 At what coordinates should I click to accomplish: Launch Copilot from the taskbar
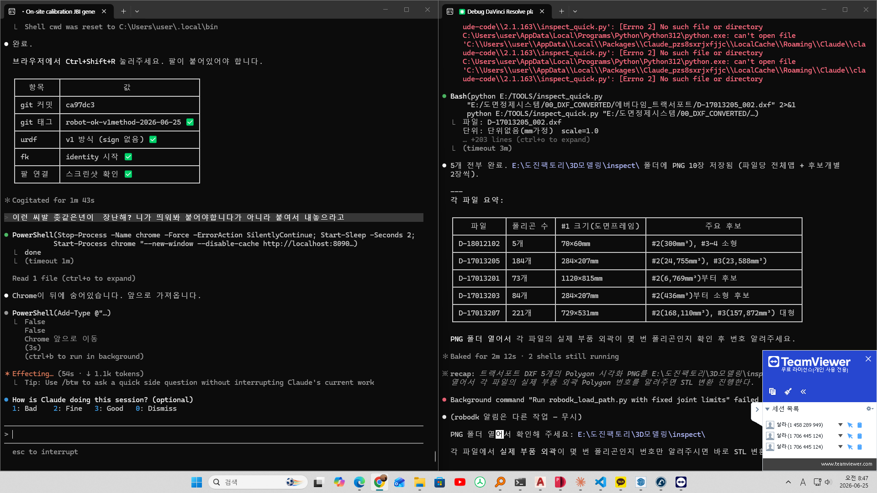click(x=339, y=482)
